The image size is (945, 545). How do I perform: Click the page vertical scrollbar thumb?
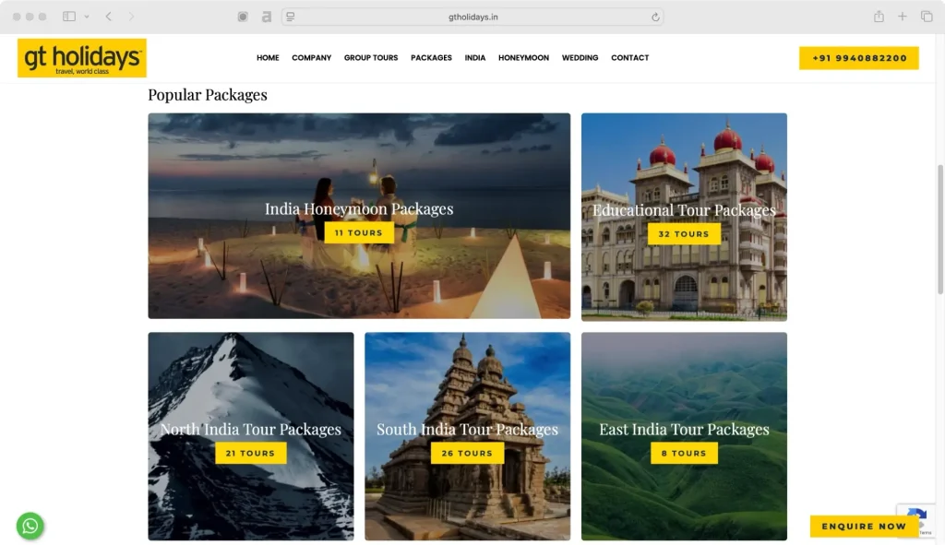[939, 230]
